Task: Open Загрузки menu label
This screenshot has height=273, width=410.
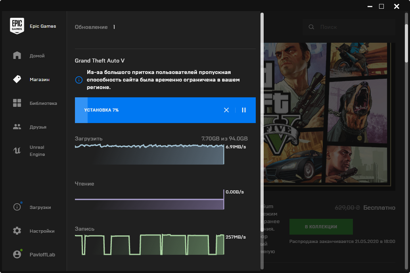Action: point(40,207)
